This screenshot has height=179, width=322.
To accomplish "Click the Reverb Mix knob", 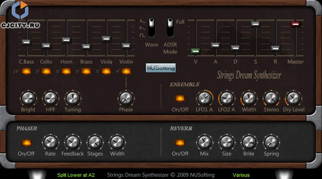I will 204,142.
